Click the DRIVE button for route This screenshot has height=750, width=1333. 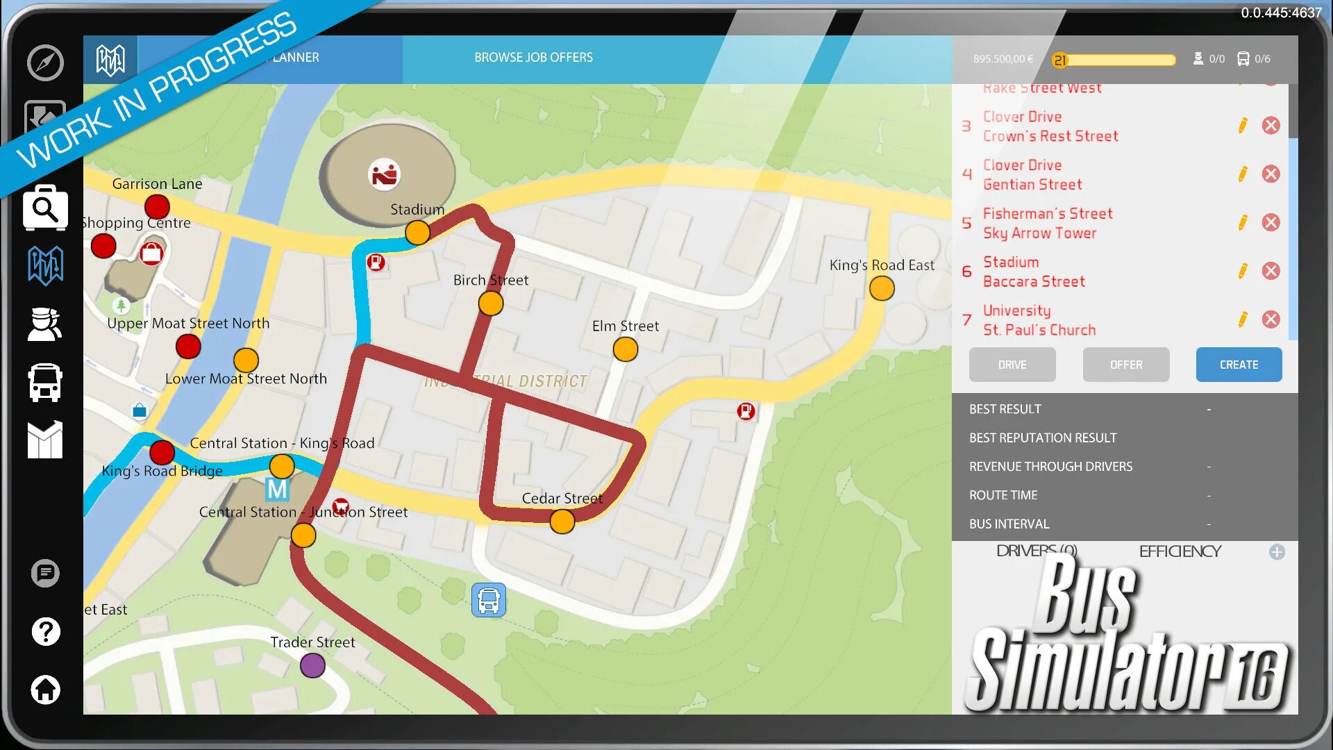coord(1012,365)
